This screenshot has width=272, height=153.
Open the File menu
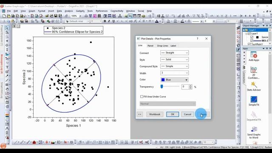pos(9,11)
